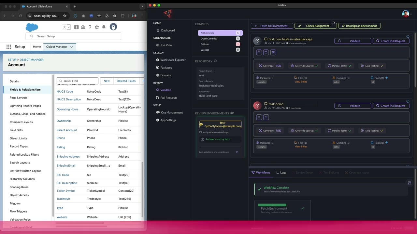The image size is (417, 234).
Task: Open code view for feat: demo commit
Action: click(x=259, y=117)
